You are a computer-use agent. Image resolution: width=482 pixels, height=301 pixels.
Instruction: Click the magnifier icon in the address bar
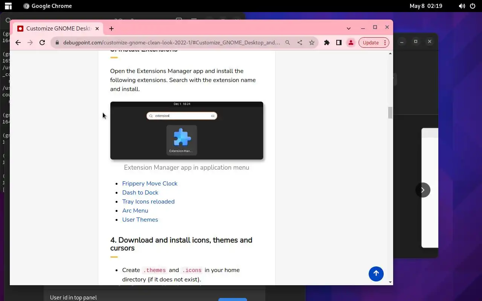(x=288, y=43)
